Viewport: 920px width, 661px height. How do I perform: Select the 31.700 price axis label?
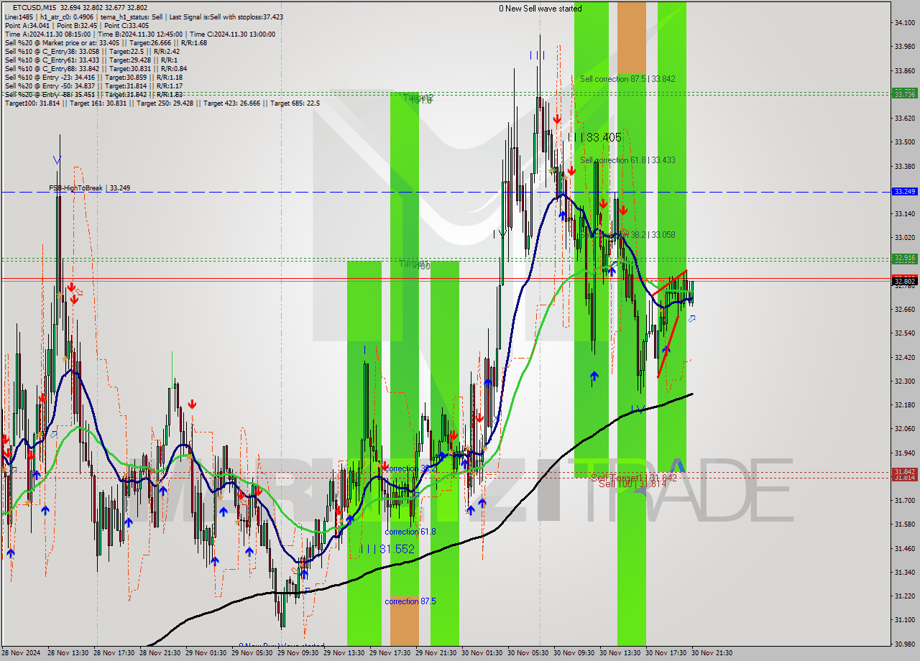(x=905, y=500)
